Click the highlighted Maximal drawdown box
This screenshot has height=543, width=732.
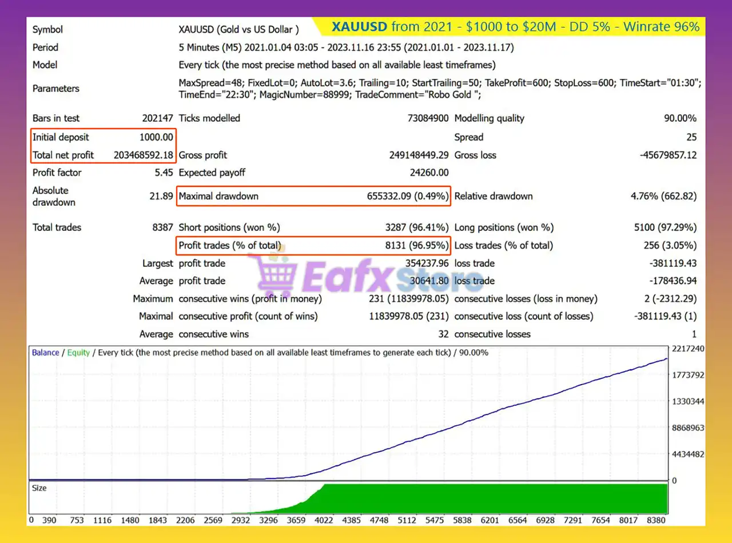pos(313,196)
